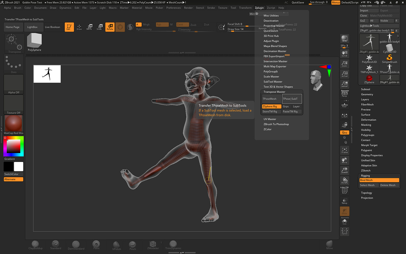Image resolution: width=406 pixels, height=254 pixels.
Task: Open the Preferences menu
Action: coord(173,8)
